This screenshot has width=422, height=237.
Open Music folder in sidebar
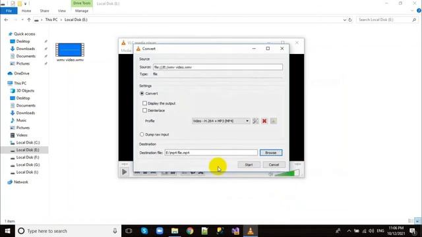[21, 120]
